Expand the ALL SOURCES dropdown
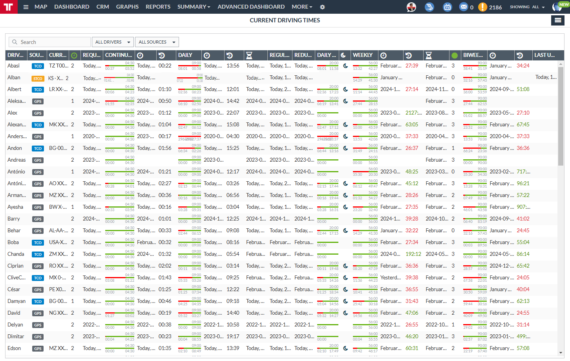The image size is (570, 361). point(157,42)
